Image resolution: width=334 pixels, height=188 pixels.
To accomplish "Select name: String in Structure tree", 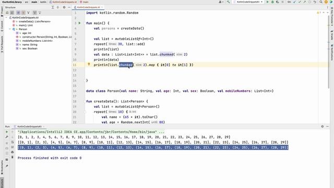I will click(x=30, y=44).
